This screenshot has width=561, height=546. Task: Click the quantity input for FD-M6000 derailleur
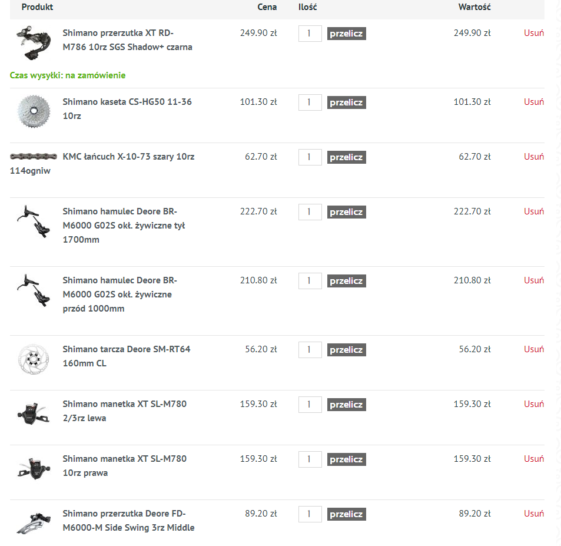pyautogui.click(x=310, y=514)
